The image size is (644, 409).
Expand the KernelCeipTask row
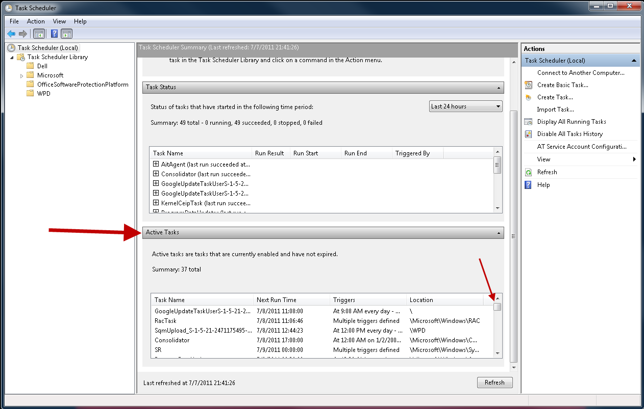156,203
